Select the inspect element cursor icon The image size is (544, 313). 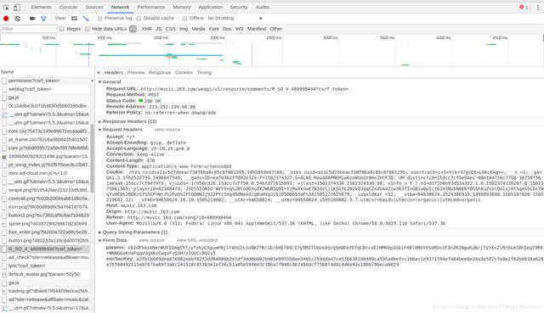coord(6,8)
